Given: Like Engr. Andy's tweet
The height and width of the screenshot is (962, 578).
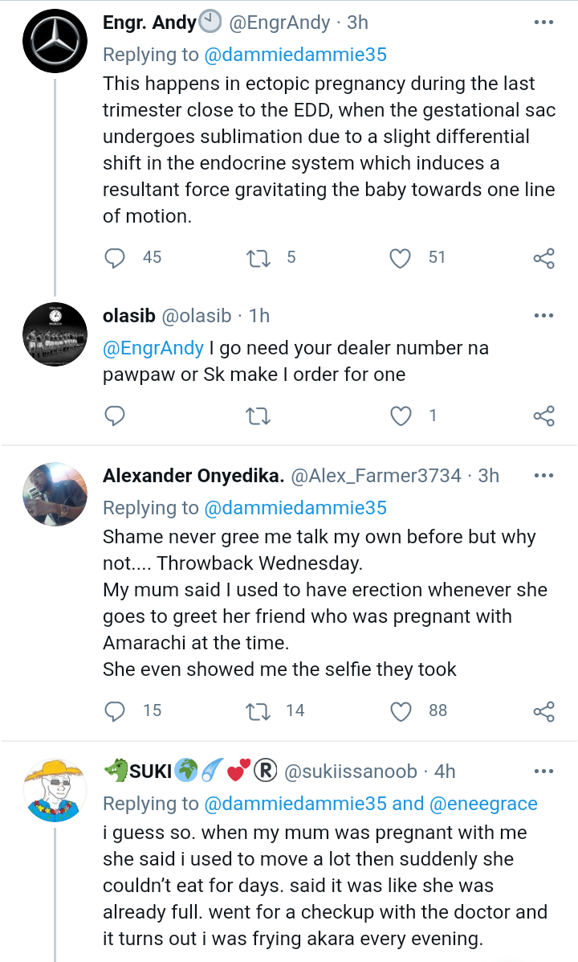Looking at the screenshot, I should pyautogui.click(x=400, y=257).
